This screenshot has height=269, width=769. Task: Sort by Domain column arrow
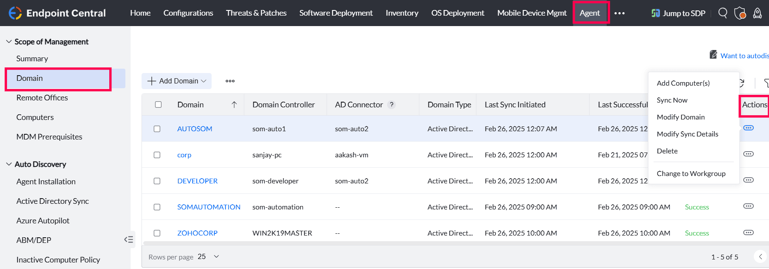point(234,105)
